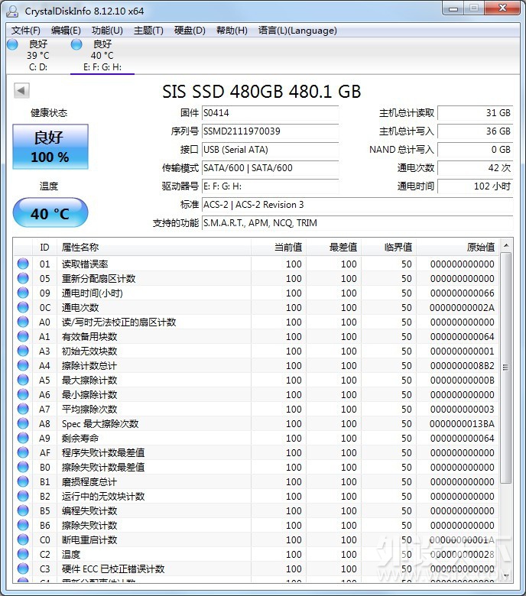Click status orb for A3 初始无效块数

pyautogui.click(x=23, y=351)
